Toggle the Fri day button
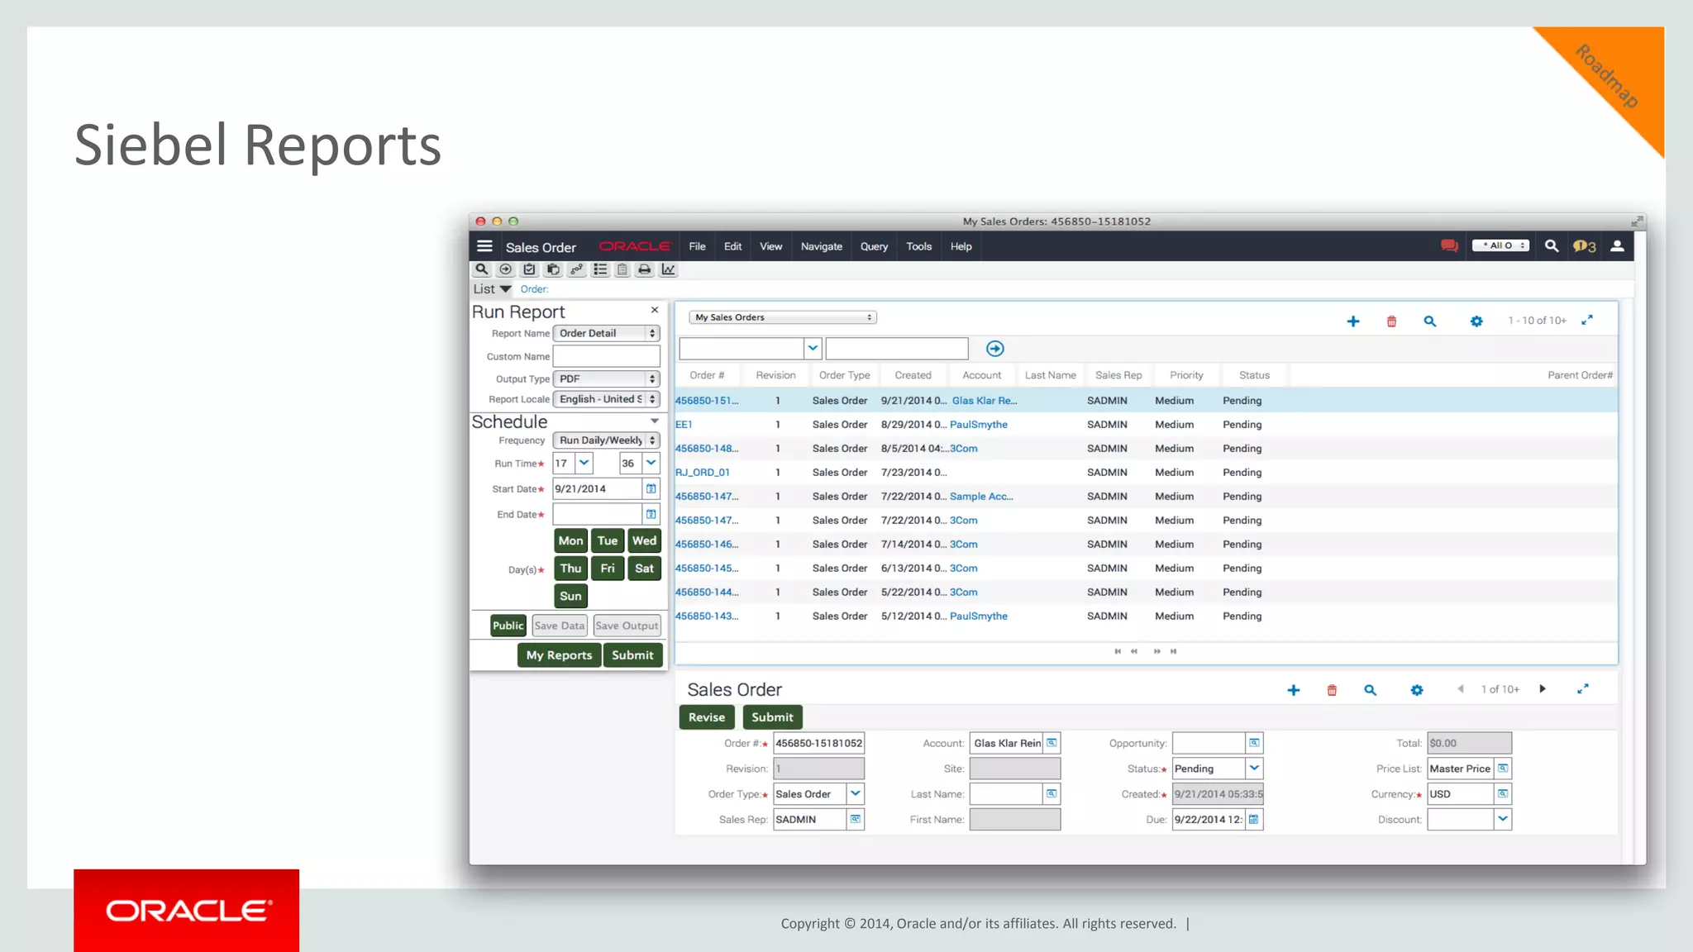This screenshot has height=952, width=1693. coord(608,569)
